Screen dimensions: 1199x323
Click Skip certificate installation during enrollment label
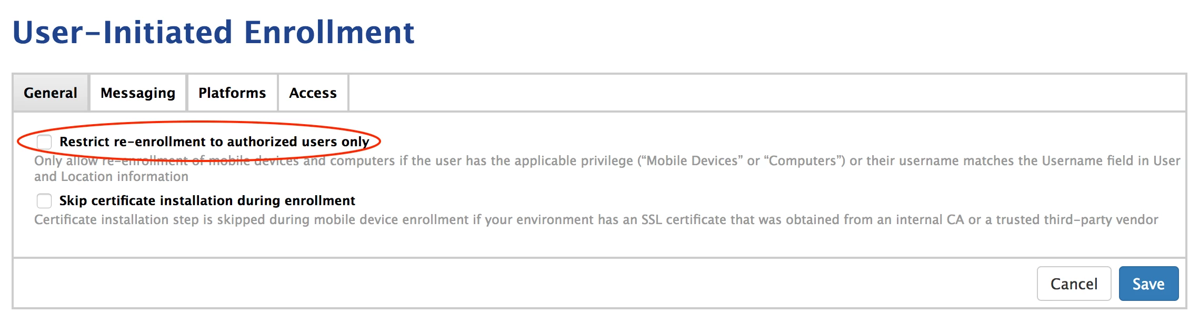pos(207,200)
